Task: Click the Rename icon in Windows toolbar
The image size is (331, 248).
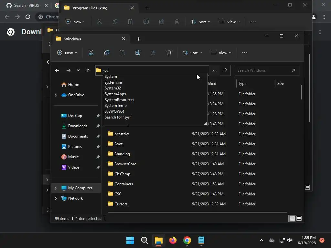Action: coord(138,53)
